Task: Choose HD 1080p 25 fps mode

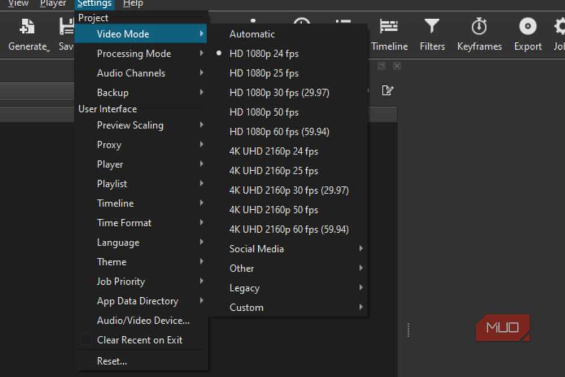Action: pos(289,73)
